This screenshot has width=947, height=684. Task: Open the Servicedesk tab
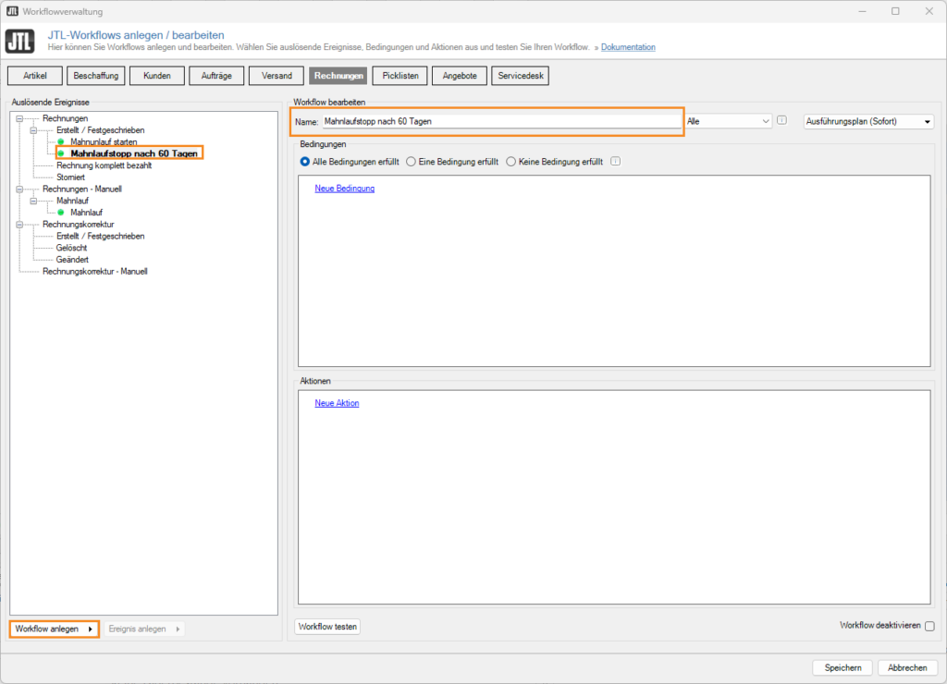520,75
